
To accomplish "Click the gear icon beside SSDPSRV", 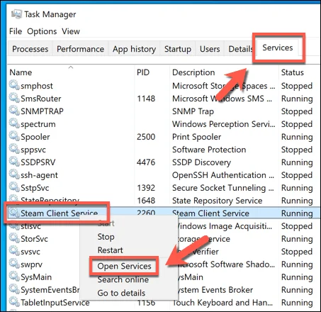I will [14, 162].
